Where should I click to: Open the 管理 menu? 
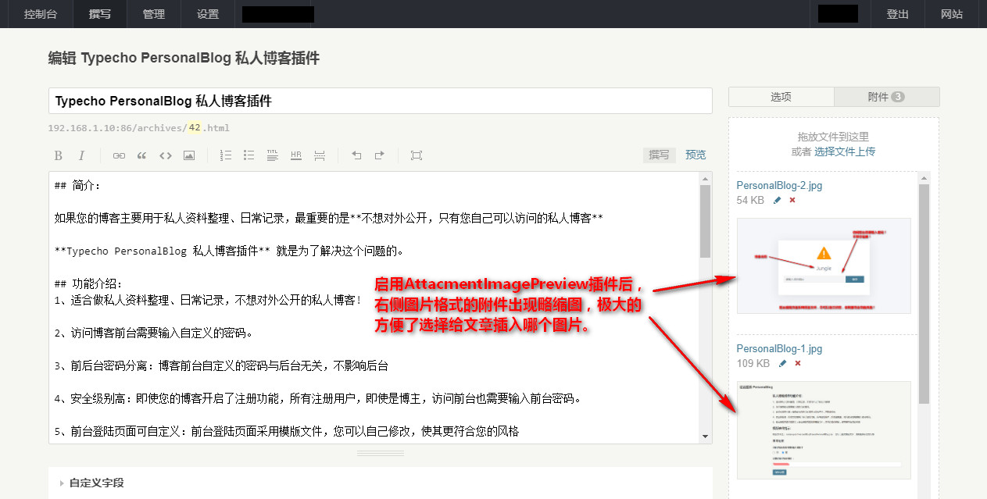tap(154, 14)
